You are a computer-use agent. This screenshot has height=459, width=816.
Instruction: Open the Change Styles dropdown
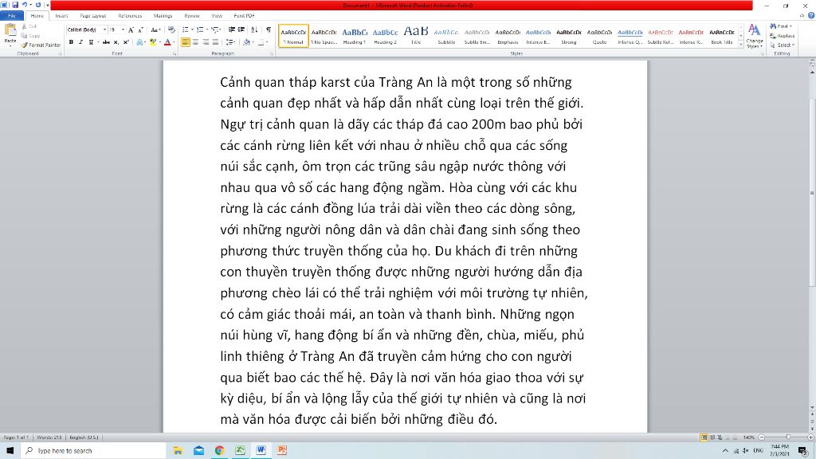[x=754, y=37]
